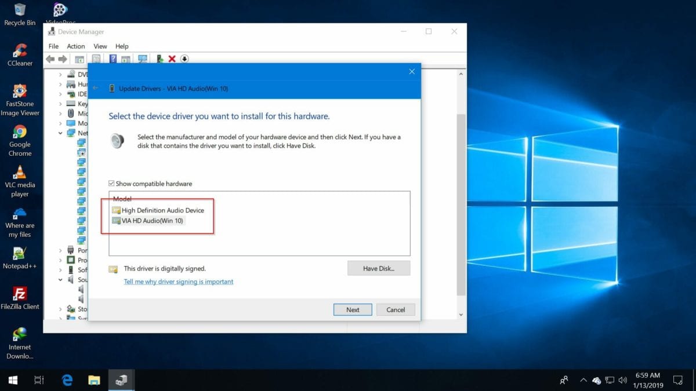
Task: Click the red X Uninstall device toolbar icon
Action: click(172, 59)
